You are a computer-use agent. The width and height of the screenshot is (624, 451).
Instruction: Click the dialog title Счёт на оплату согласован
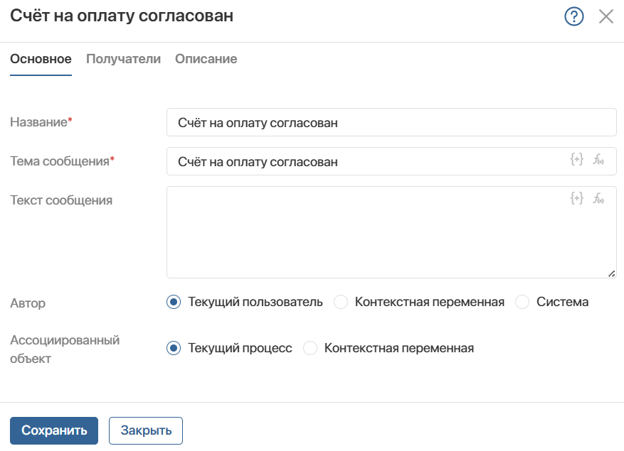[x=122, y=16]
